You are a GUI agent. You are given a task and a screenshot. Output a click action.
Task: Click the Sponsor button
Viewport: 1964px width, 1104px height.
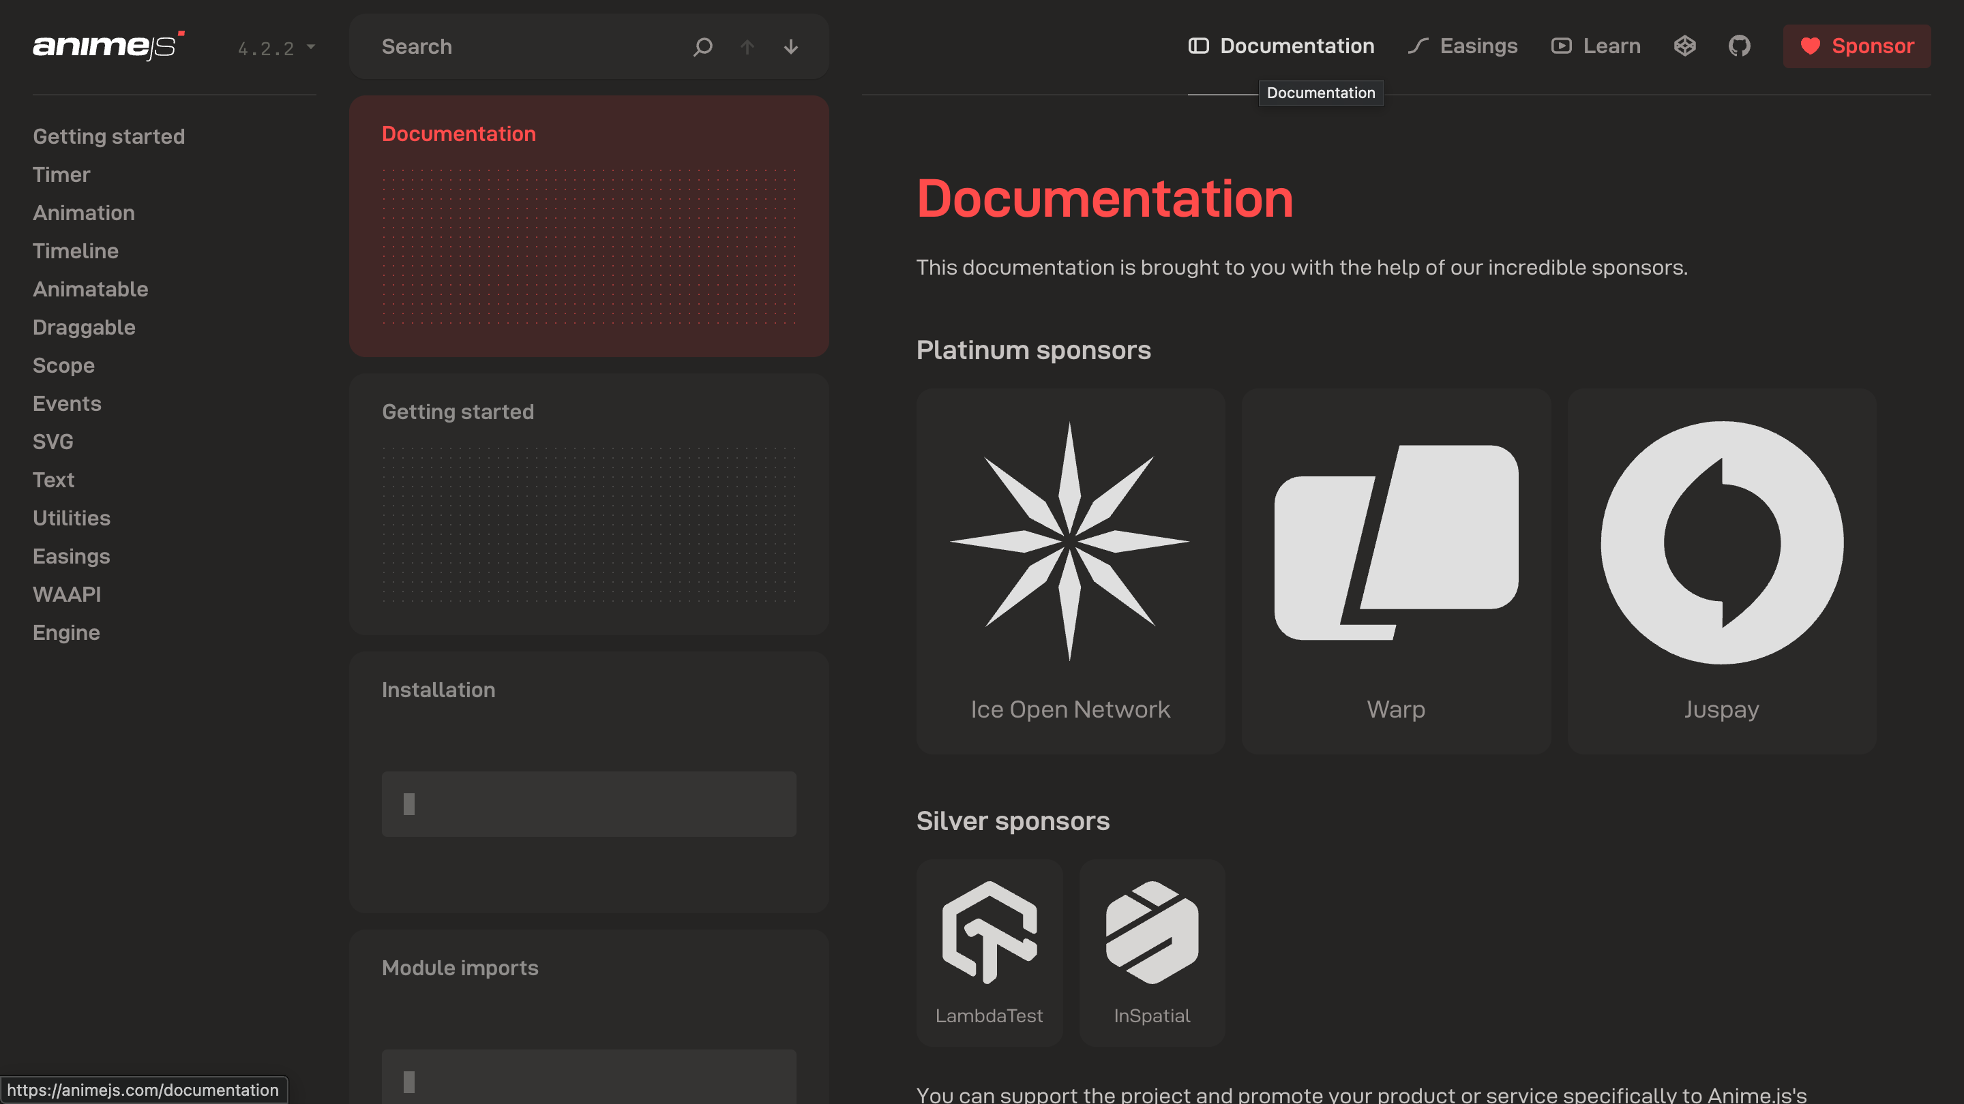[1856, 46]
